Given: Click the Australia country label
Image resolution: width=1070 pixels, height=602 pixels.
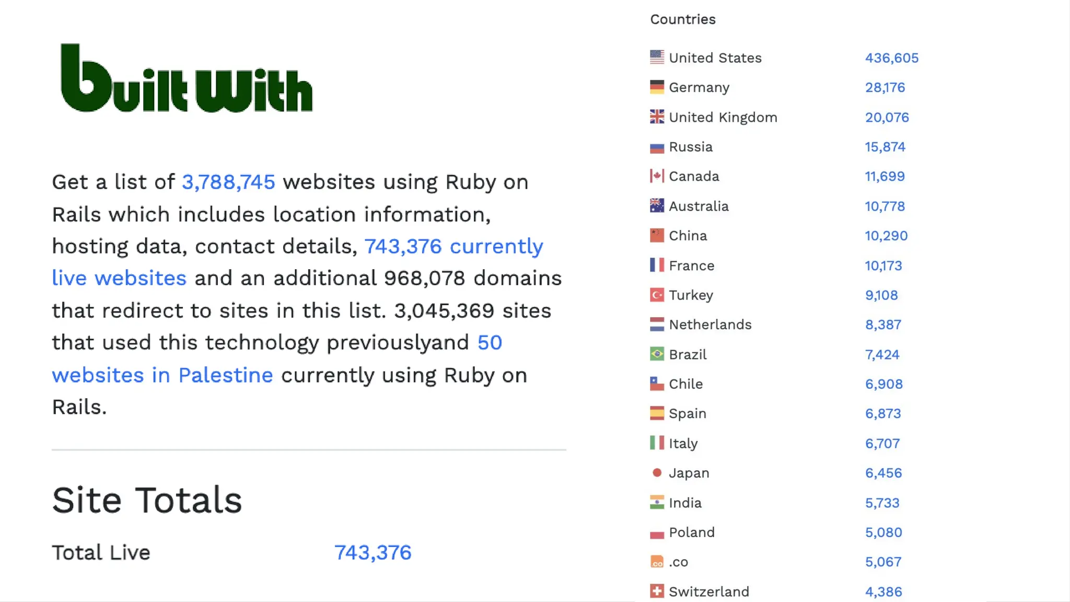Looking at the screenshot, I should tap(699, 206).
